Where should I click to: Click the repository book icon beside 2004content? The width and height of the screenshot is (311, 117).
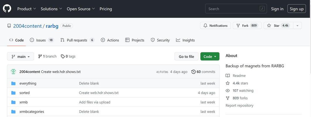(9, 26)
